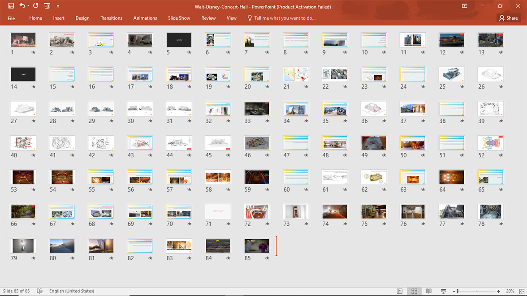Go to the Animations tab
The width and height of the screenshot is (527, 296).
click(x=145, y=18)
